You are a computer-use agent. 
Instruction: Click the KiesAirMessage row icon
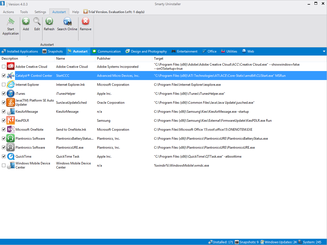coord(11,112)
